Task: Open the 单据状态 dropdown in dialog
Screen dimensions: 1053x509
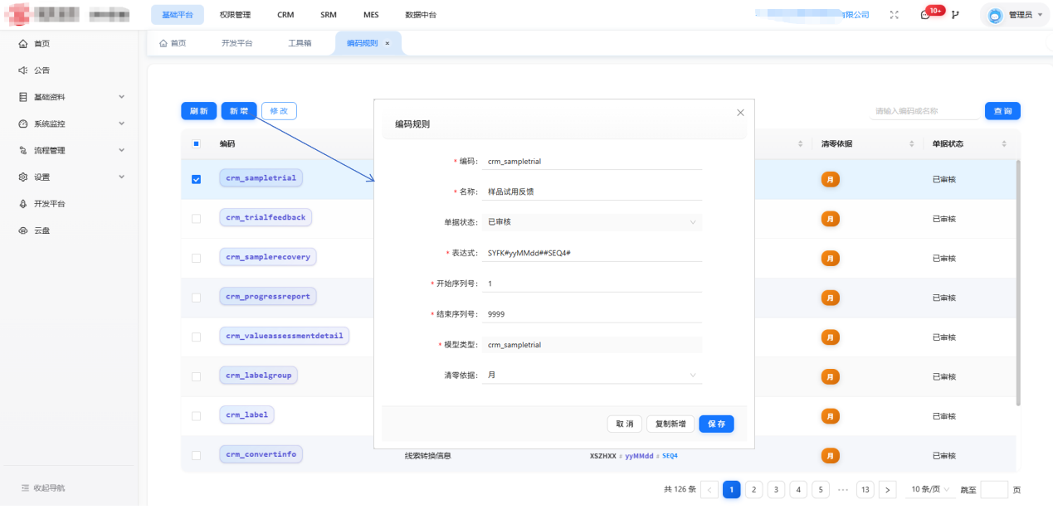Action: 594,222
